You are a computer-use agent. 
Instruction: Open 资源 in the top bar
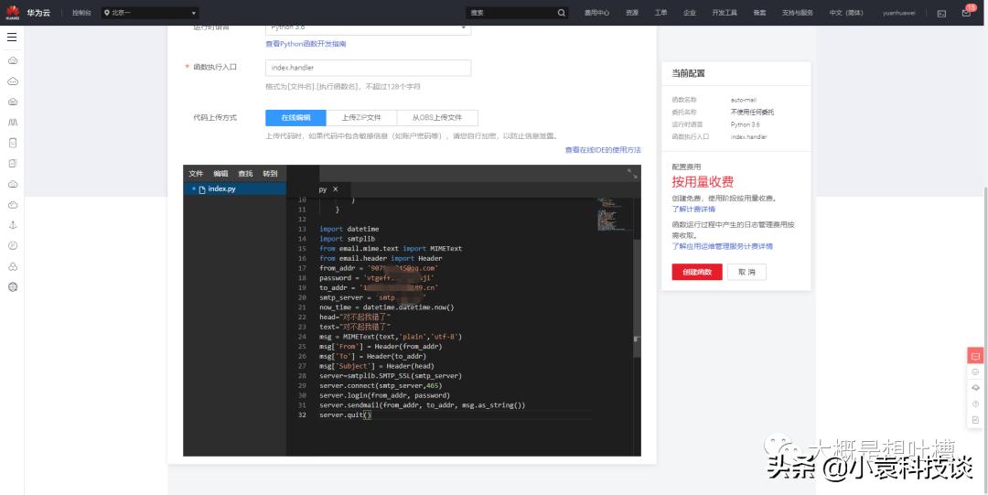(632, 13)
